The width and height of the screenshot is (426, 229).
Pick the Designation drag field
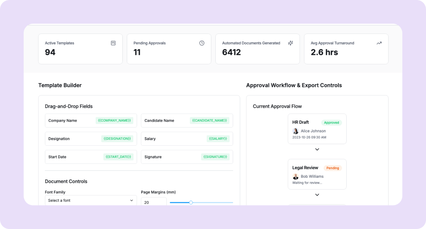(x=91, y=139)
